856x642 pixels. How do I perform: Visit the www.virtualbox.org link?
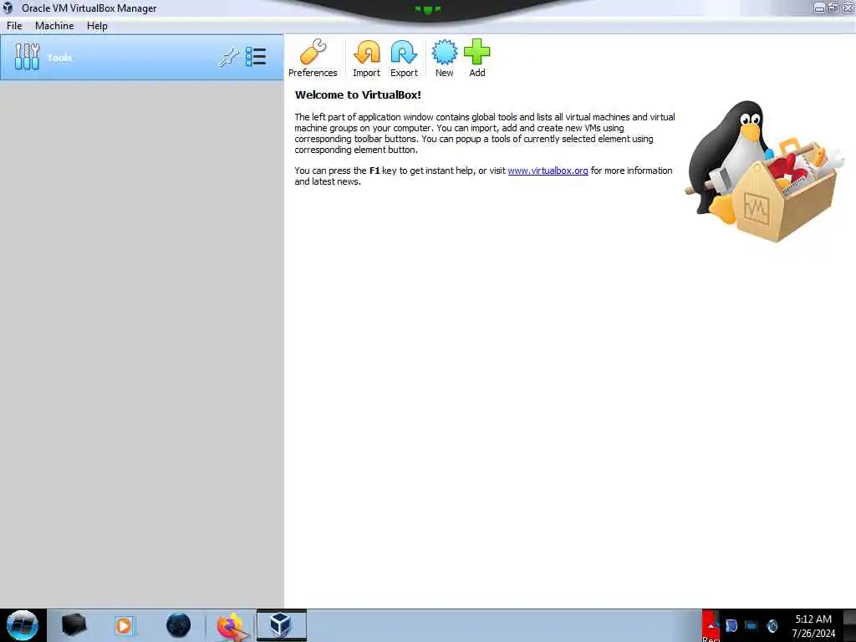click(548, 171)
